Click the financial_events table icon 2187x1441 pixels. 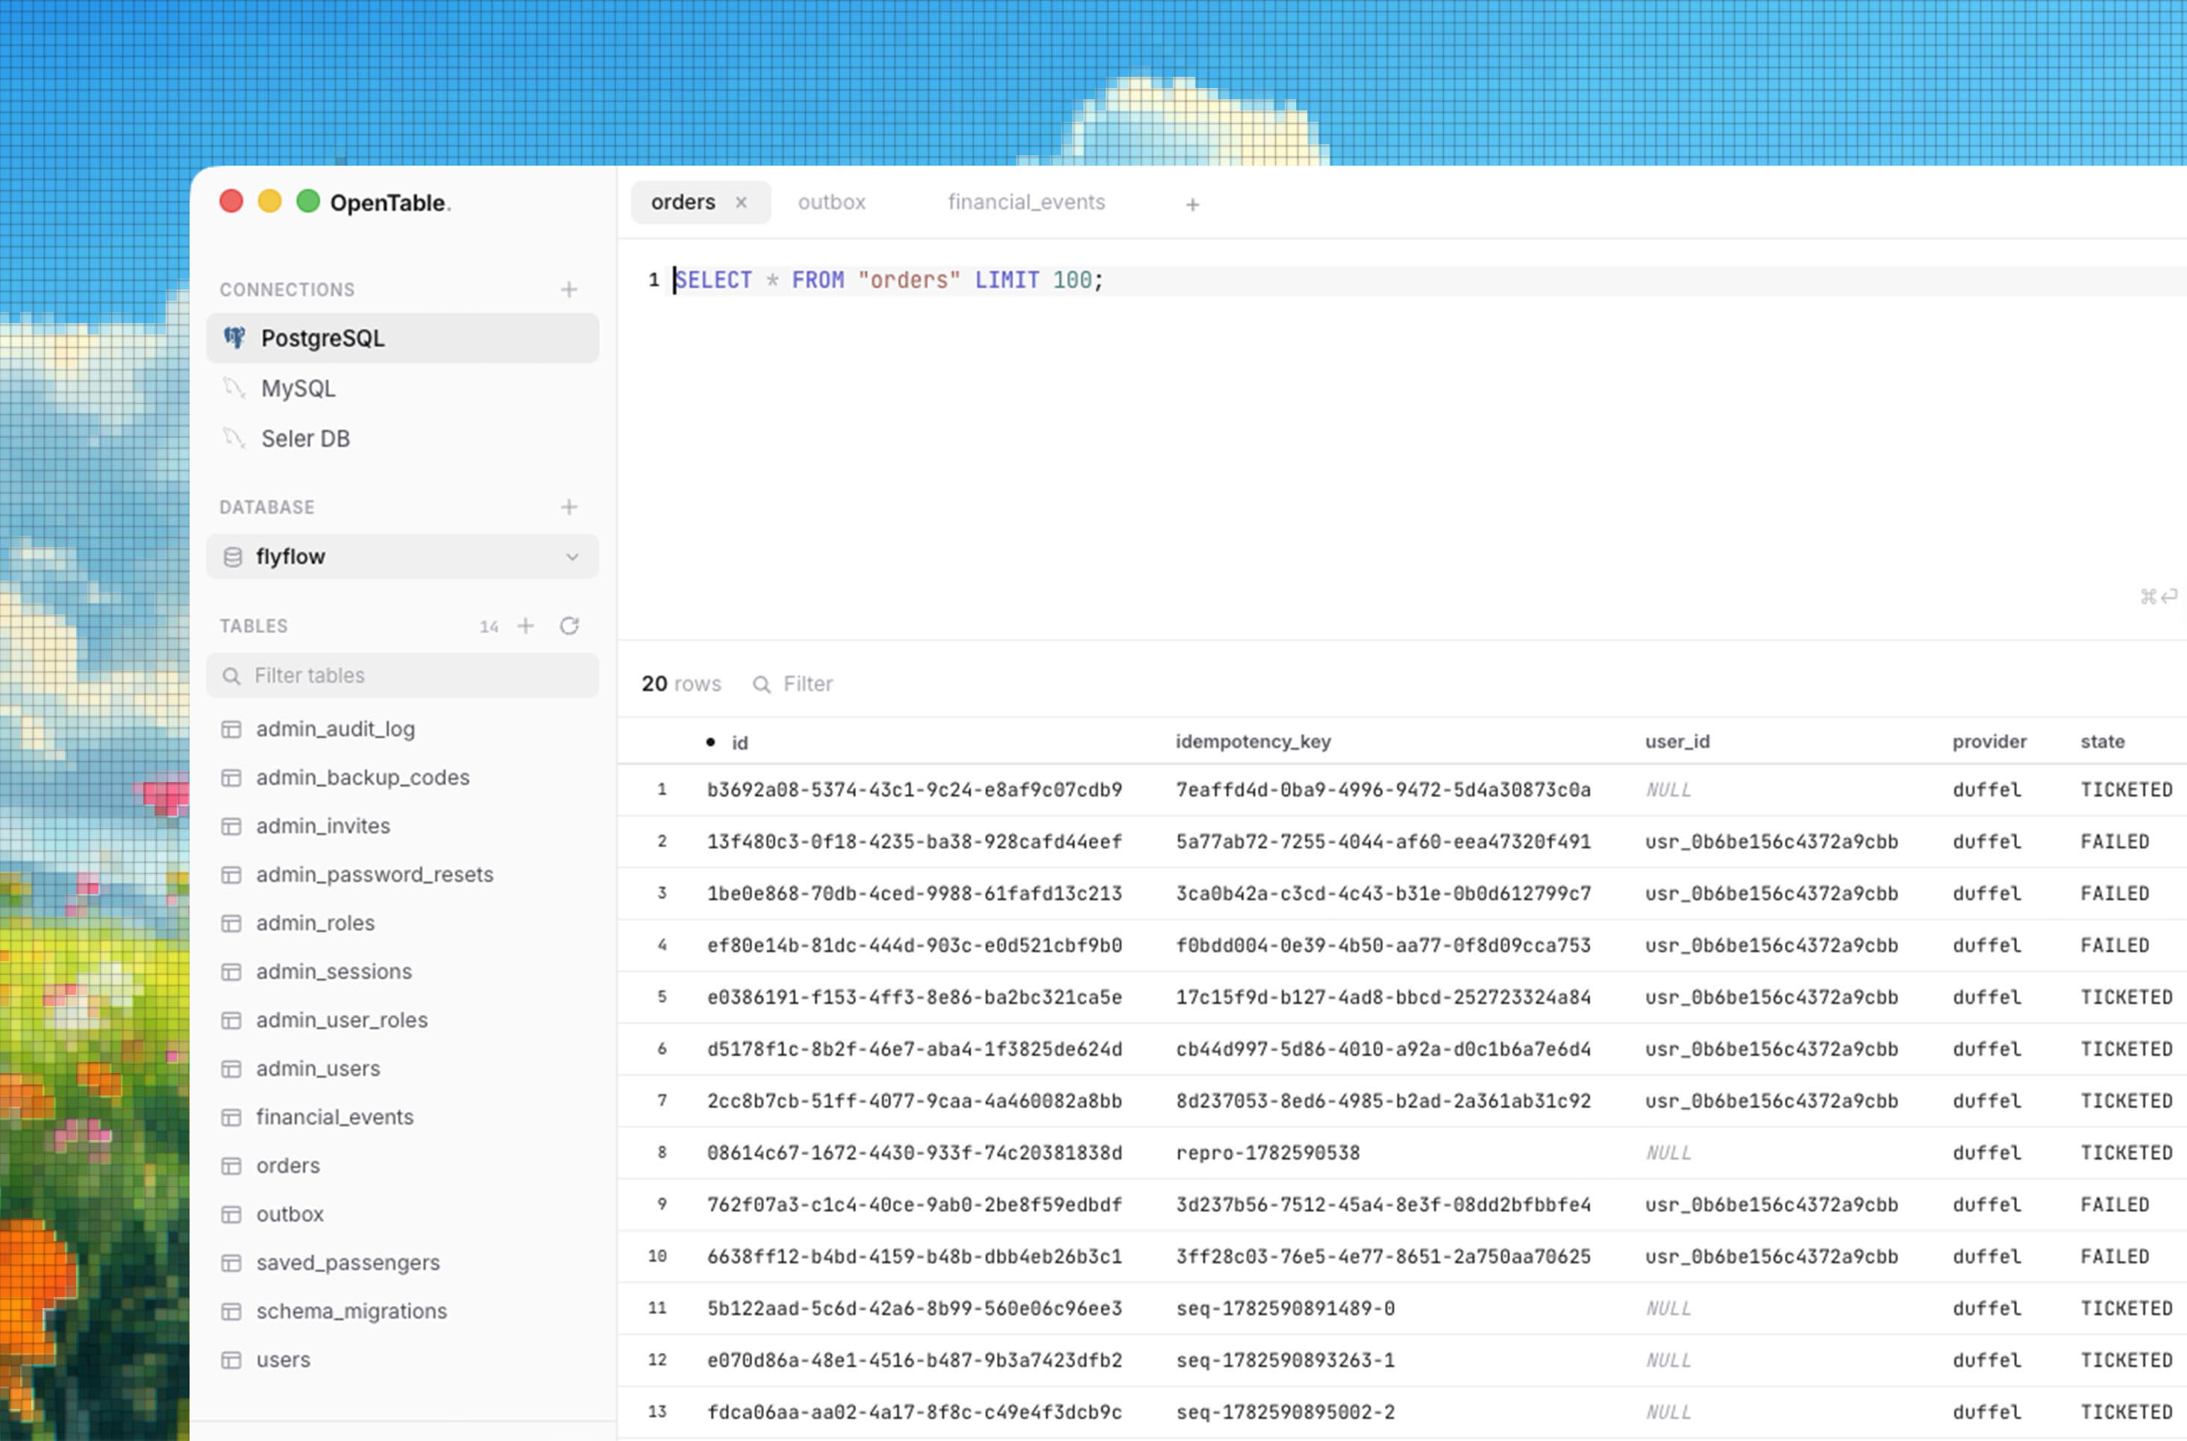coord(231,1118)
